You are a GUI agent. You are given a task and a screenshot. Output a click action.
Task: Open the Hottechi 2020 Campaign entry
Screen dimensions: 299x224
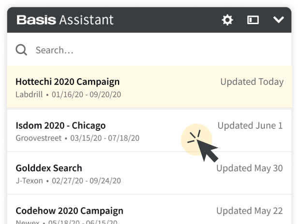tap(68, 82)
